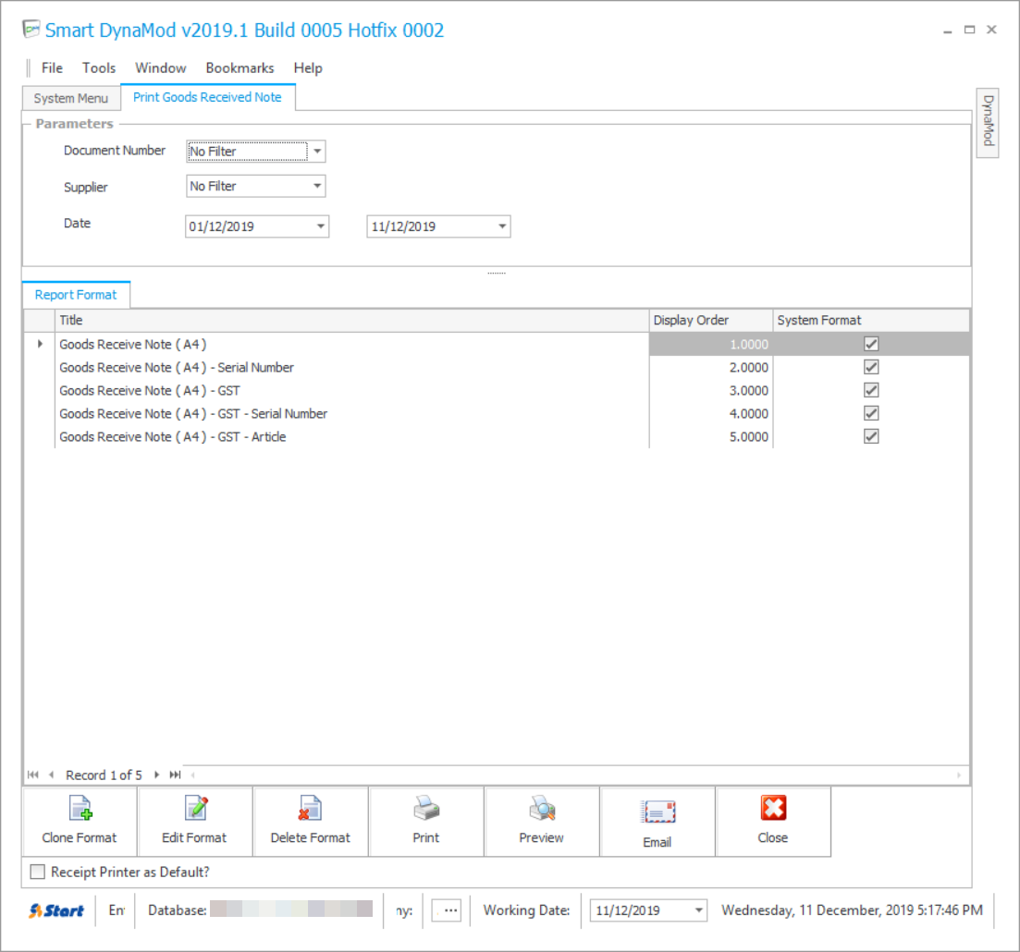This screenshot has width=1020, height=952.
Task: Click the Smart DynaMod app icon in title bar
Action: 31,30
